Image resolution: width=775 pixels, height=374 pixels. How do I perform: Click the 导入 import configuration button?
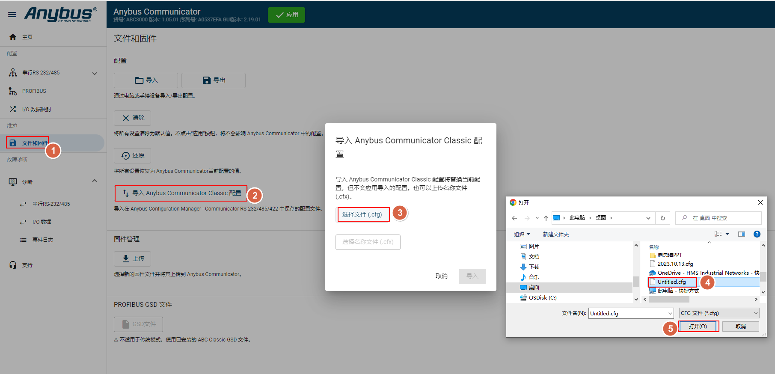[x=146, y=80]
